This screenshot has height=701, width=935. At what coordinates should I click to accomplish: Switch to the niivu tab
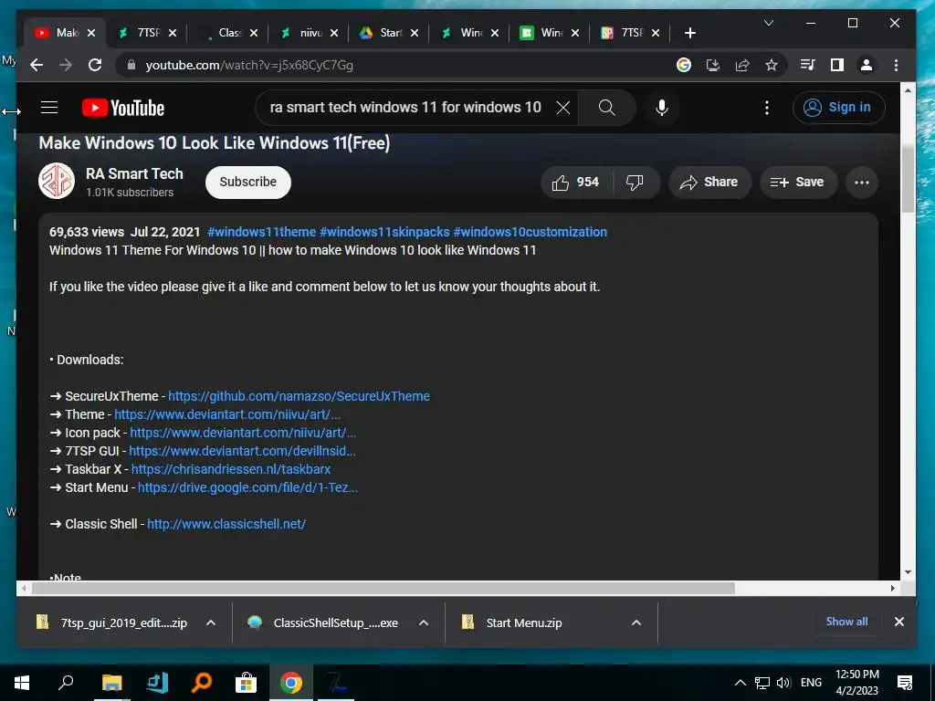(310, 33)
